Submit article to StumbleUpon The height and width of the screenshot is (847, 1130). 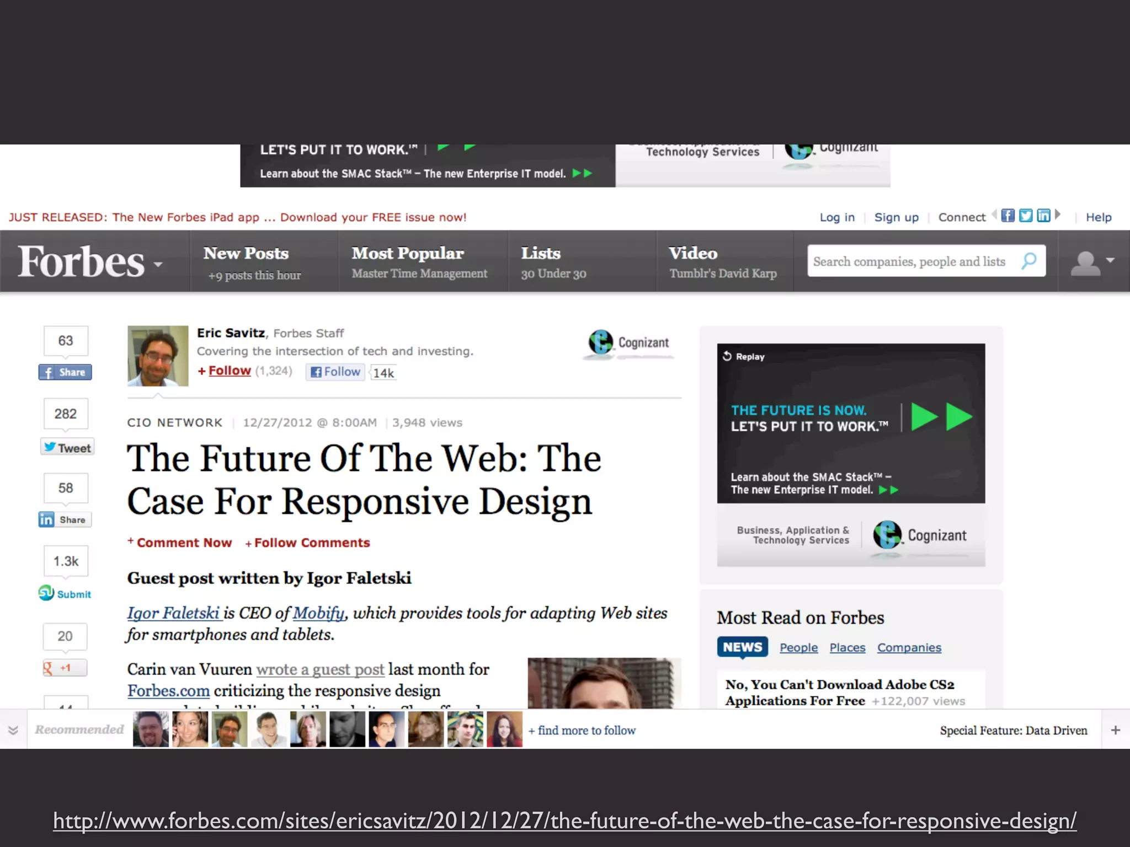pos(65,593)
